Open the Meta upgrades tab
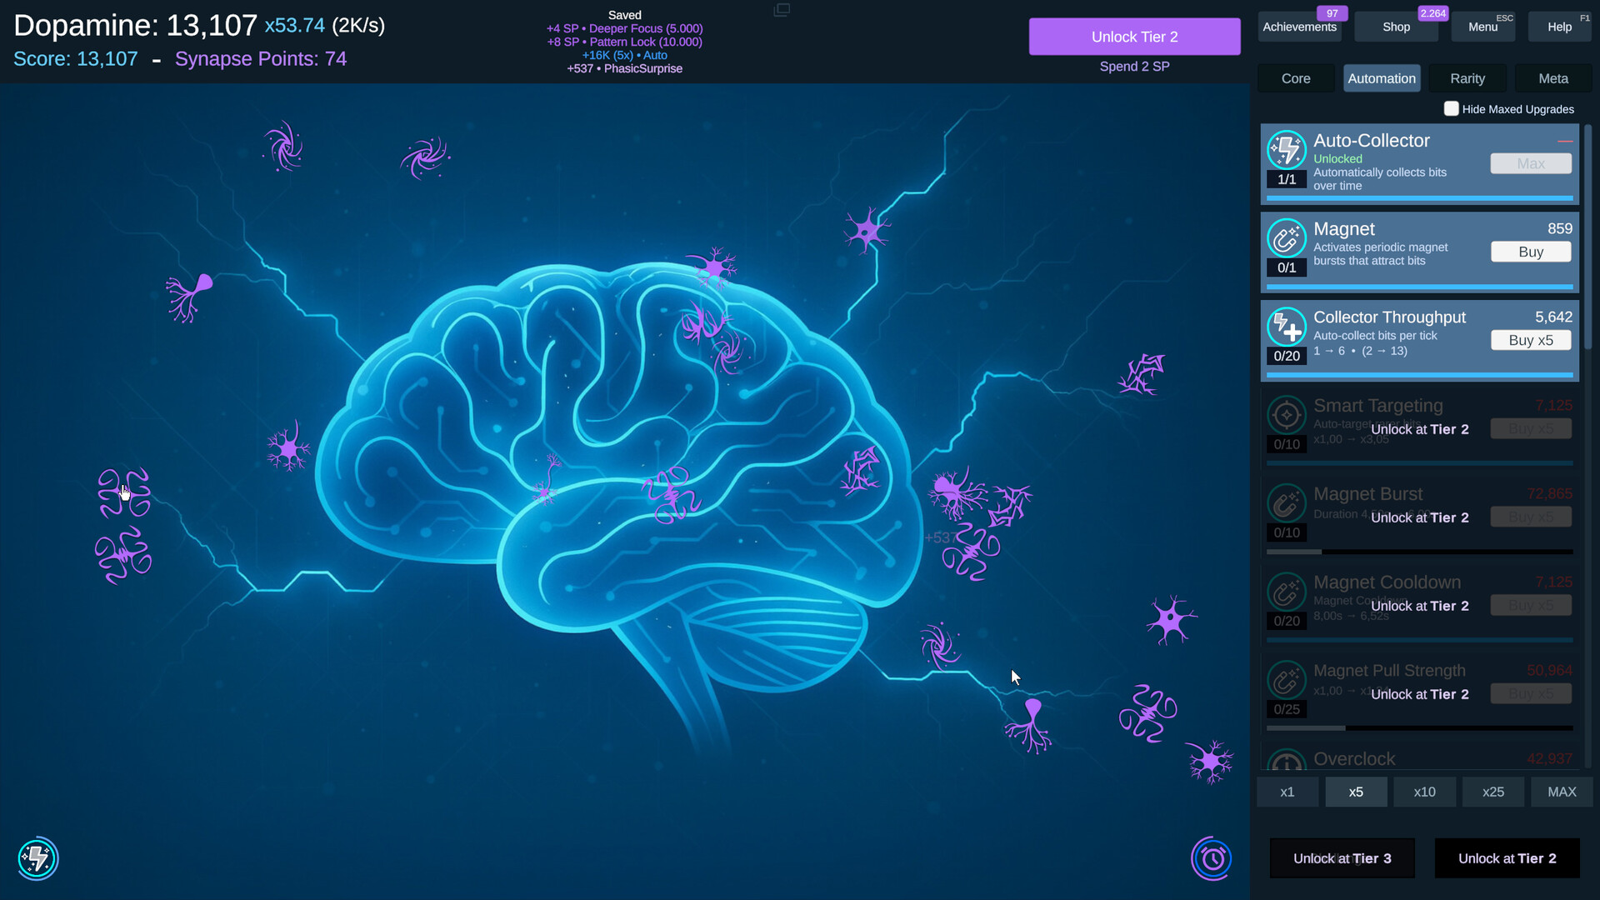This screenshot has width=1600, height=900. [1553, 77]
